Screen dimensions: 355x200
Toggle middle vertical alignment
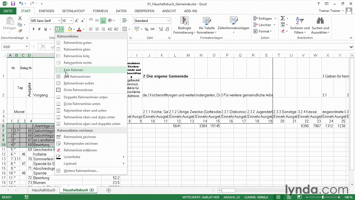coord(97,21)
